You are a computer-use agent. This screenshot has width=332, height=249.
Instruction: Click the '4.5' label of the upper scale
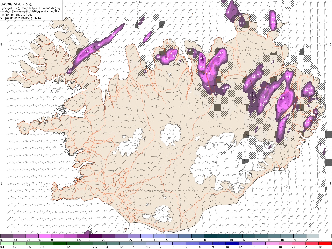point(155,240)
